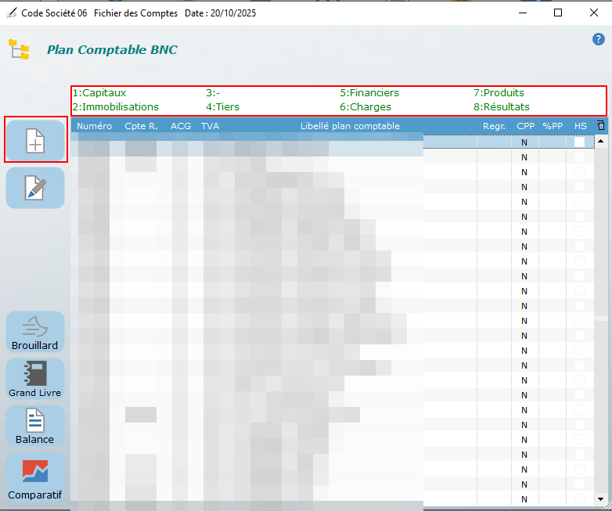
Task: Select the 3:- account class
Action: pos(213,93)
